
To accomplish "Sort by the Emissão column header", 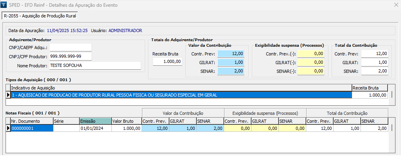I will pyautogui.click(x=95, y=121).
